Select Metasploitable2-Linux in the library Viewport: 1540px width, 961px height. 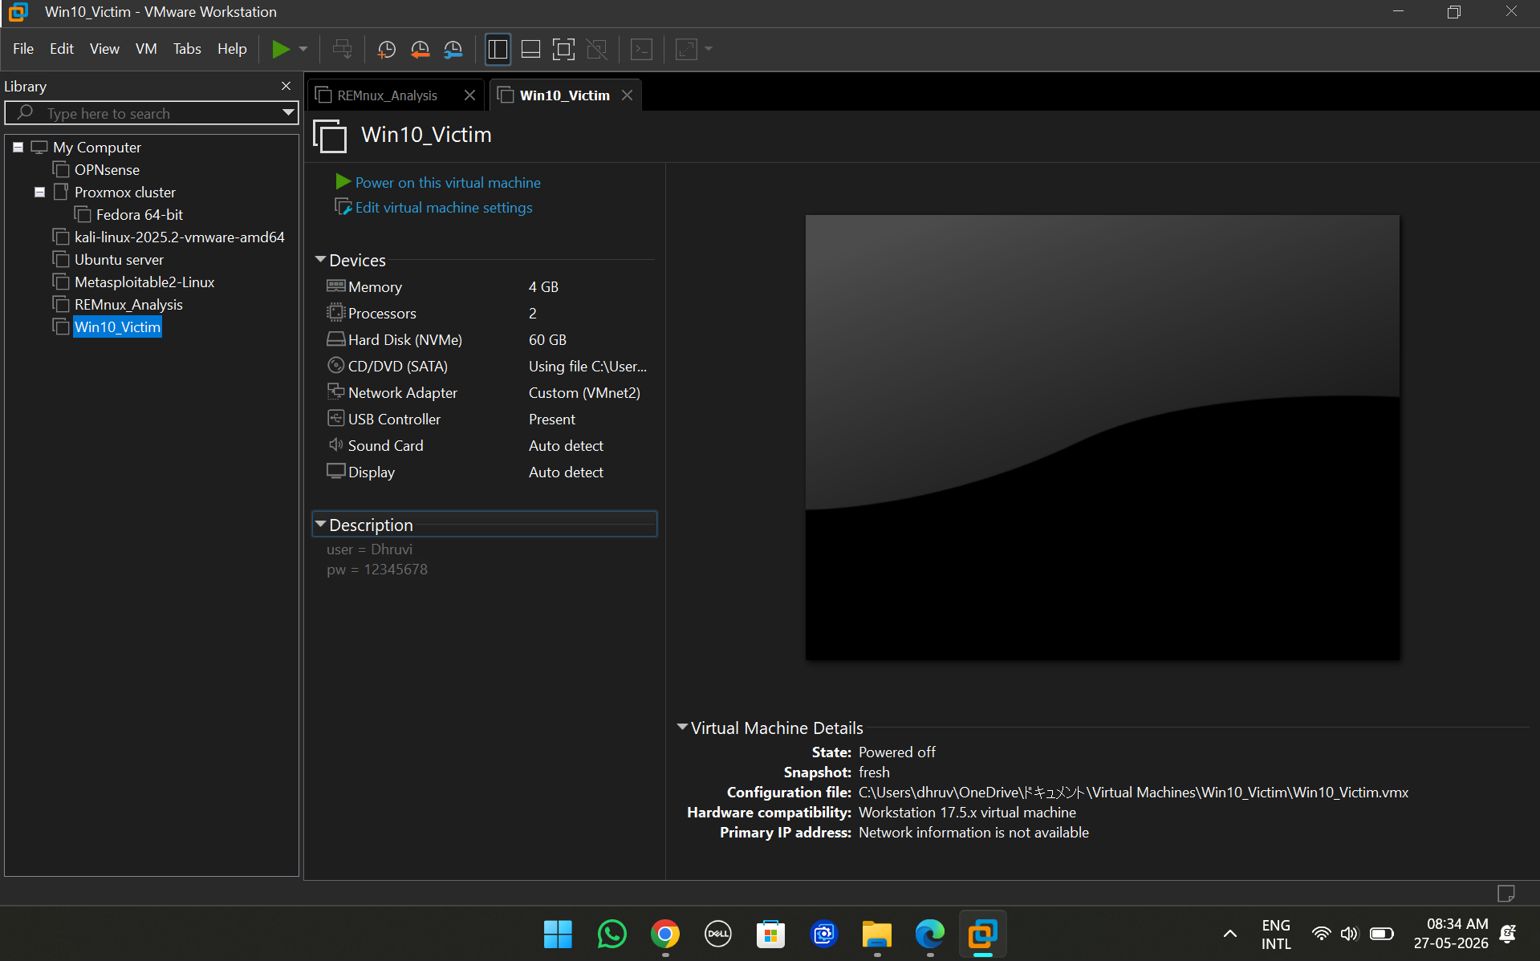(144, 282)
